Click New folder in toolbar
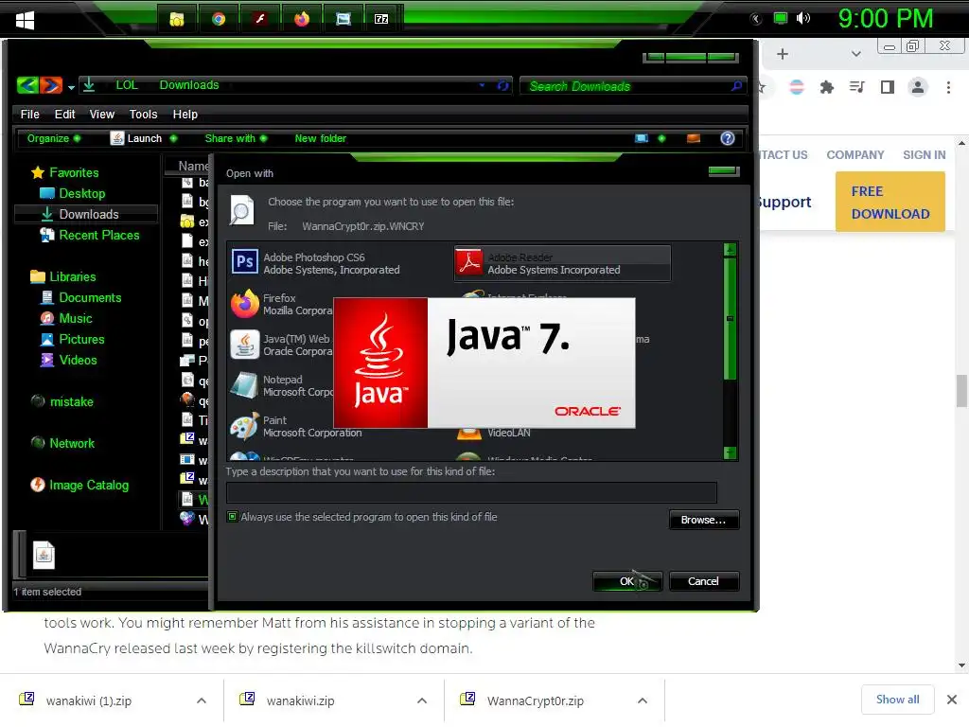 click(320, 138)
